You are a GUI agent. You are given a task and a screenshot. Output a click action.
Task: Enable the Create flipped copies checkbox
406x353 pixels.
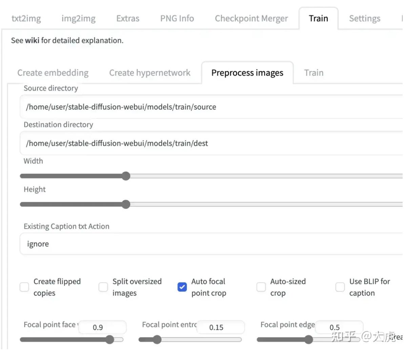24,287
